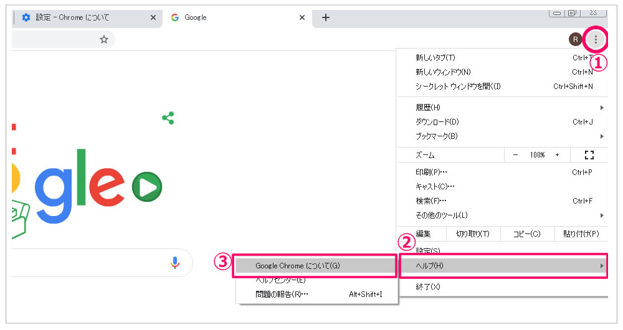Decrease zoom with the minus button
This screenshot has width=623, height=330.
[515, 155]
